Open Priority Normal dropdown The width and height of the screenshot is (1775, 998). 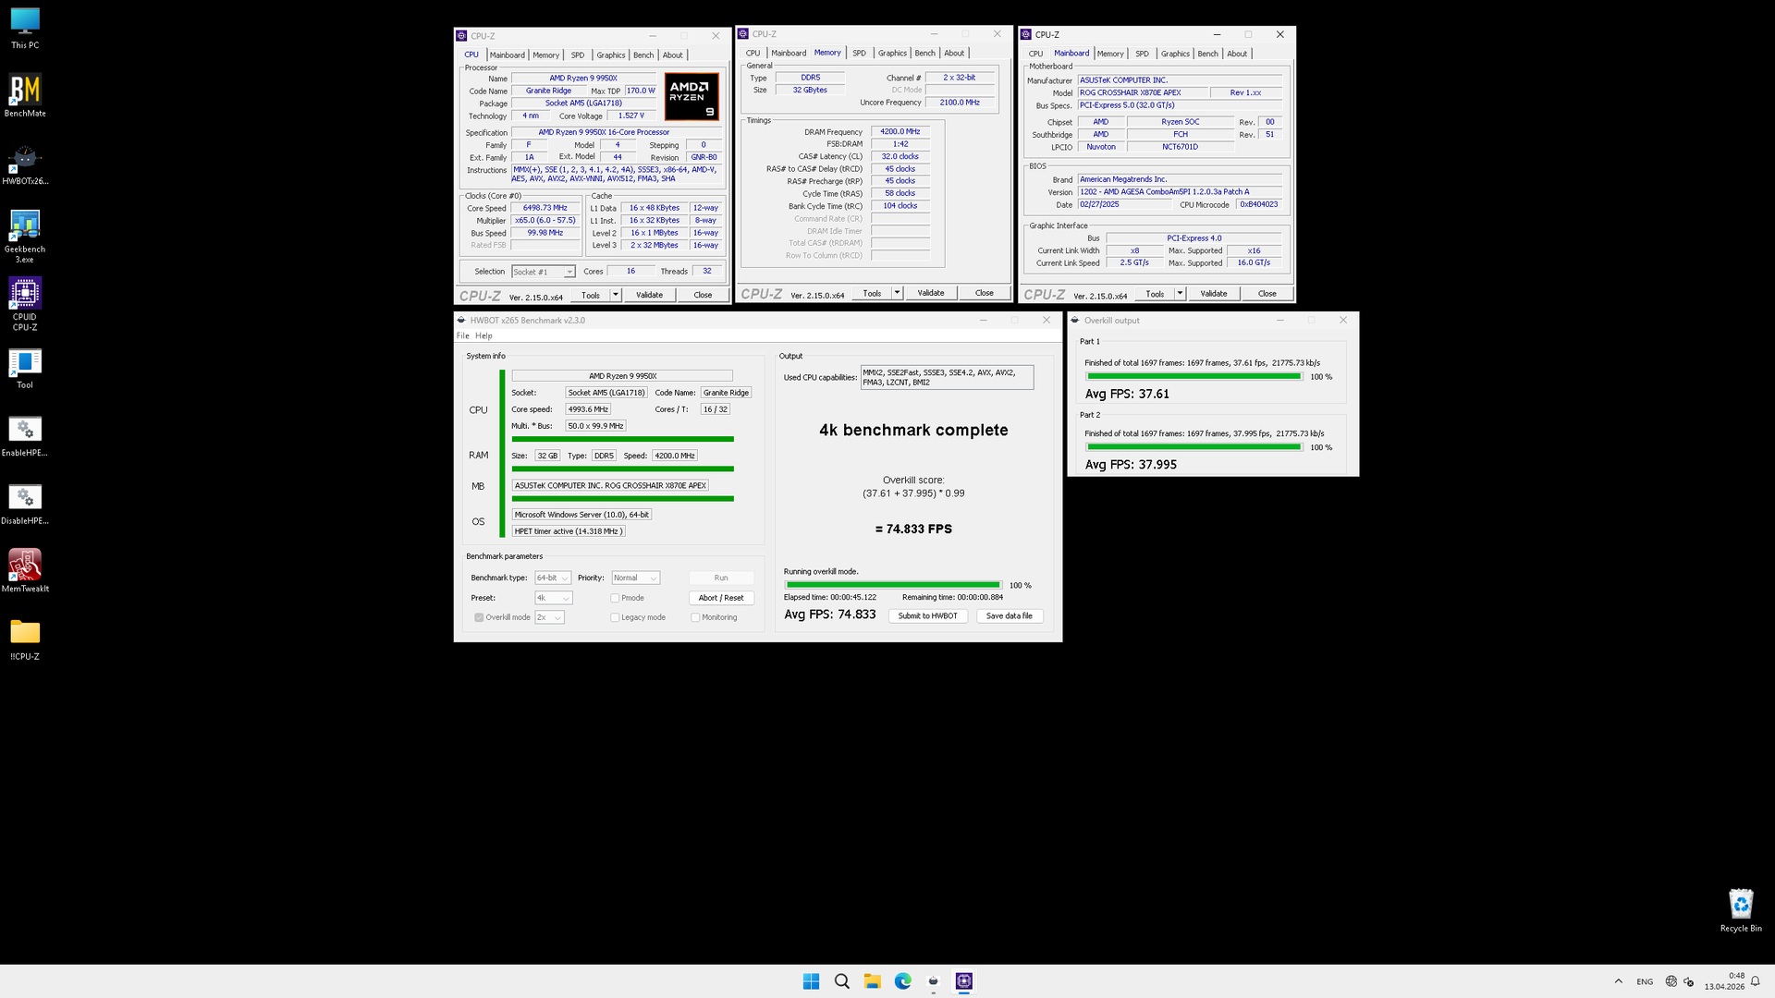click(635, 578)
